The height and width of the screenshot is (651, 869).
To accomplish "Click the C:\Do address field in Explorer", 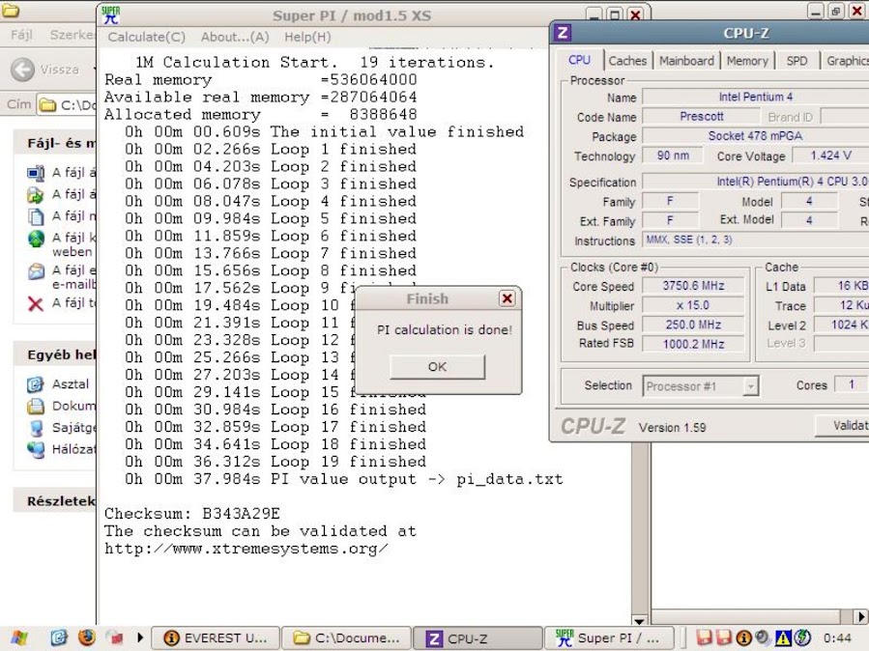I will (x=67, y=104).
